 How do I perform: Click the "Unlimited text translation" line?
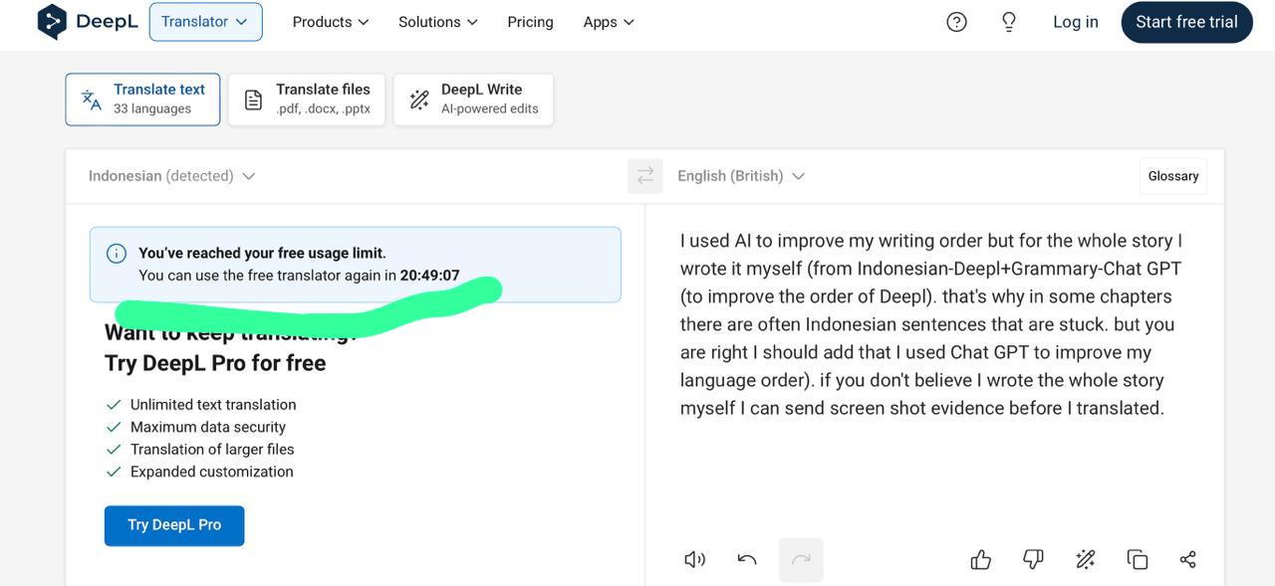pyautogui.click(x=213, y=405)
